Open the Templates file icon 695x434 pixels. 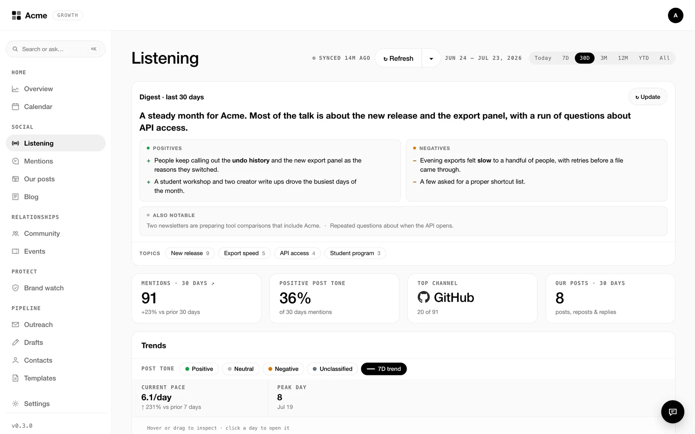coord(15,378)
